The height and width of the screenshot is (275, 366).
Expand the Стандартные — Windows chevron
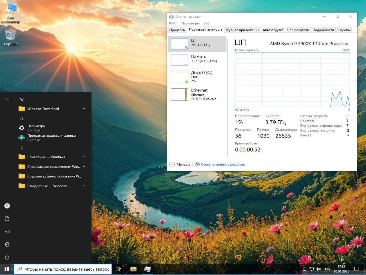coord(84,186)
